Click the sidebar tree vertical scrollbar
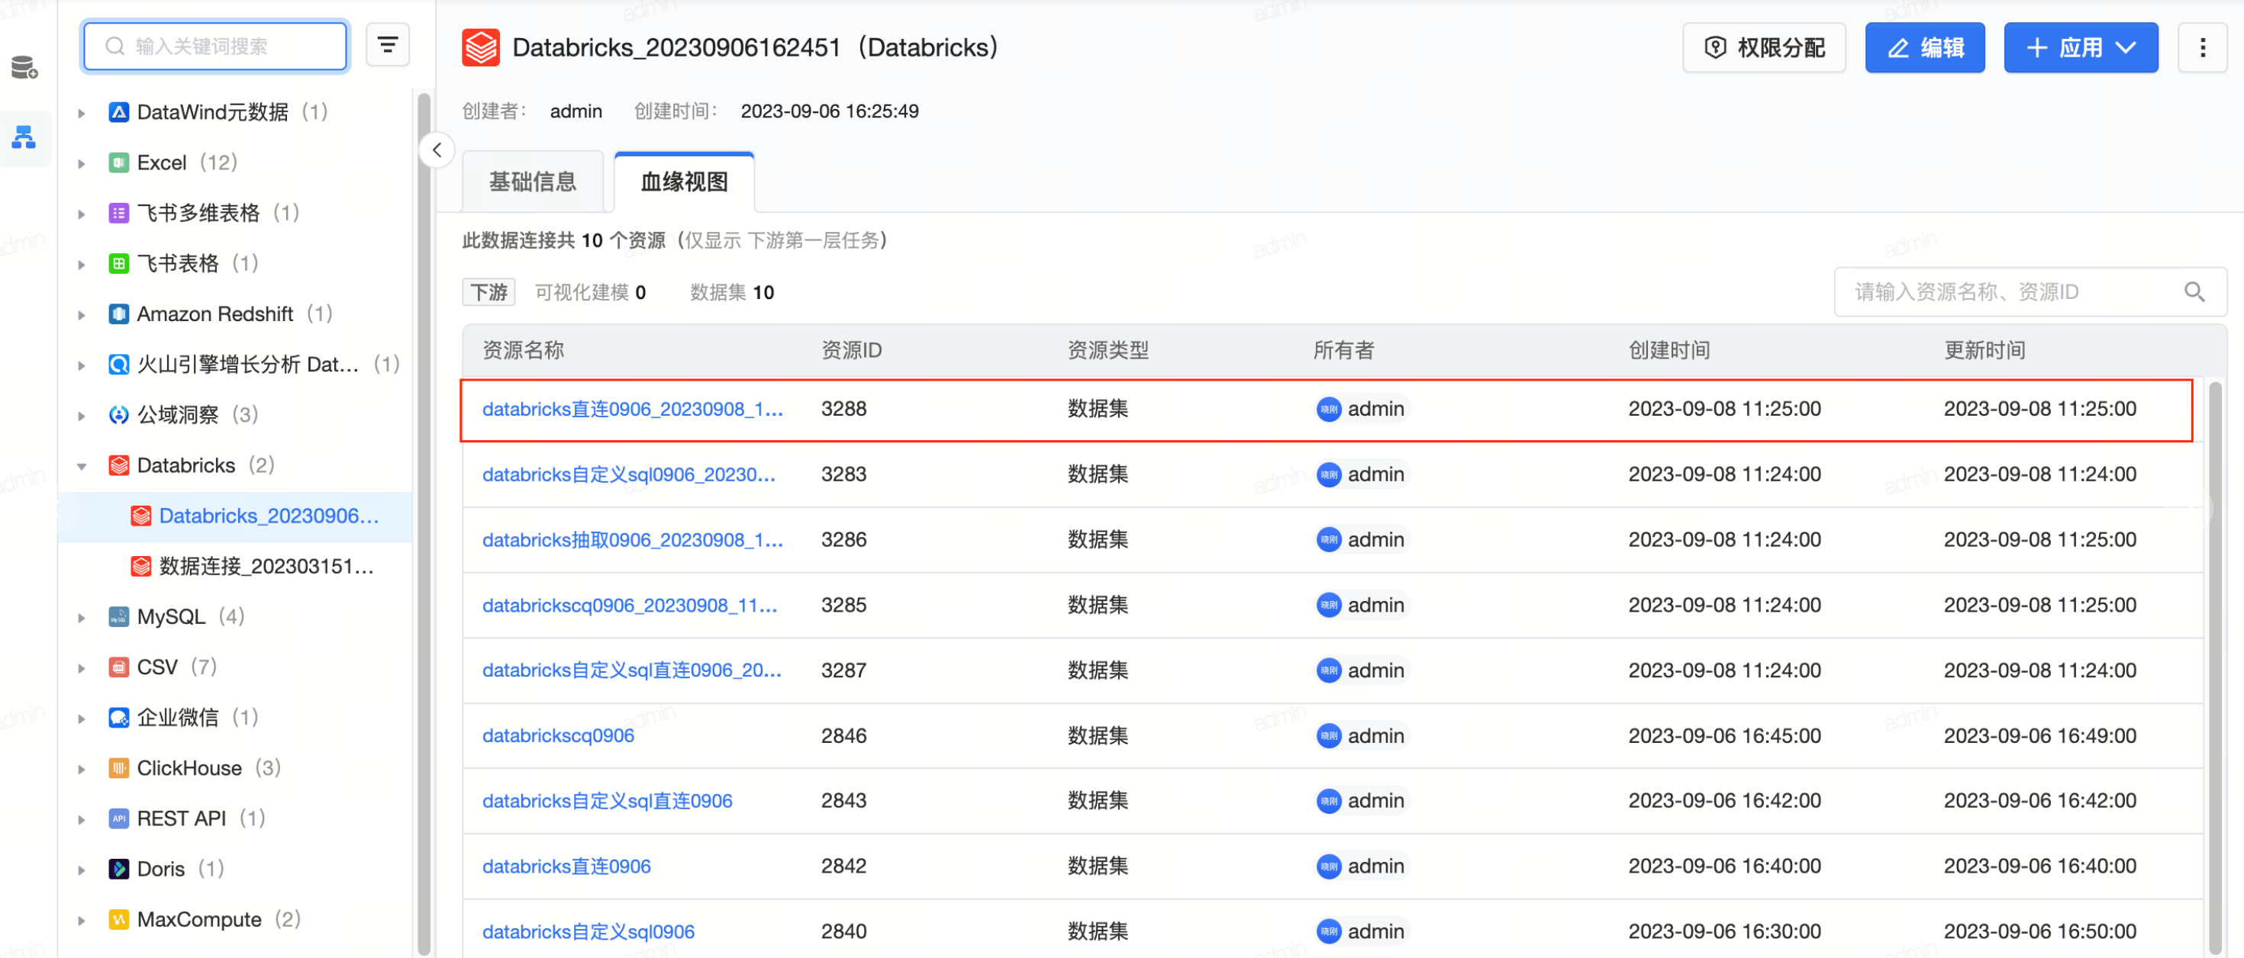This screenshot has width=2244, height=958. pyautogui.click(x=424, y=522)
